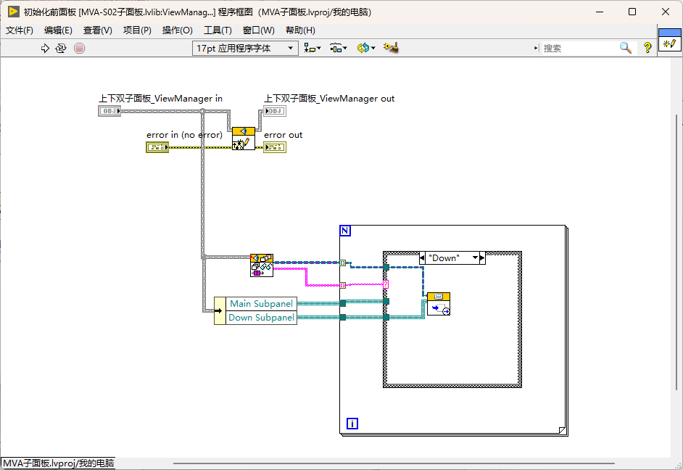Select the ViewManager out OBJ terminal
The height and width of the screenshot is (470, 683).
275,111
